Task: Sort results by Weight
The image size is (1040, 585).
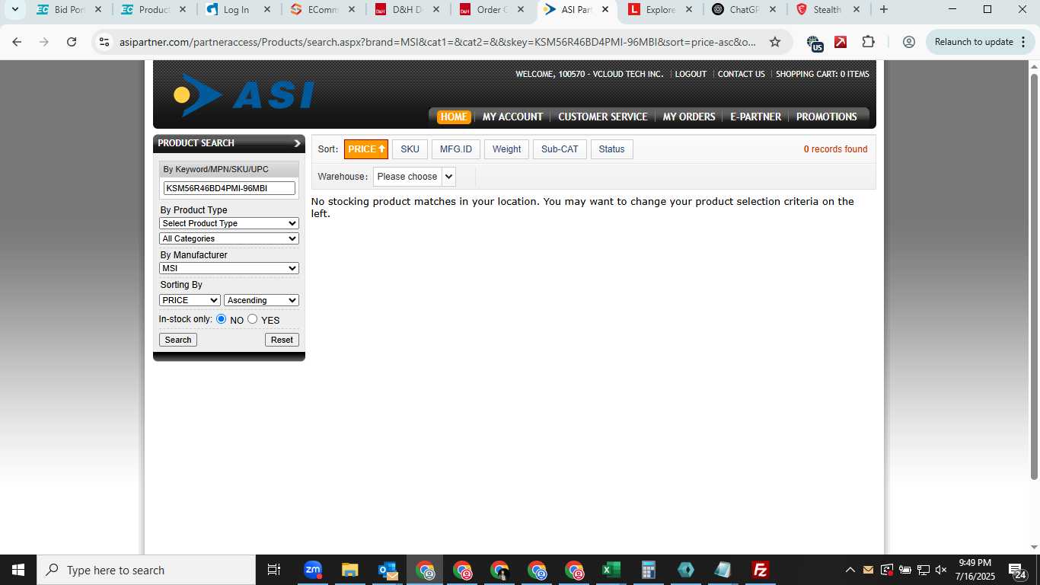Action: [x=506, y=149]
